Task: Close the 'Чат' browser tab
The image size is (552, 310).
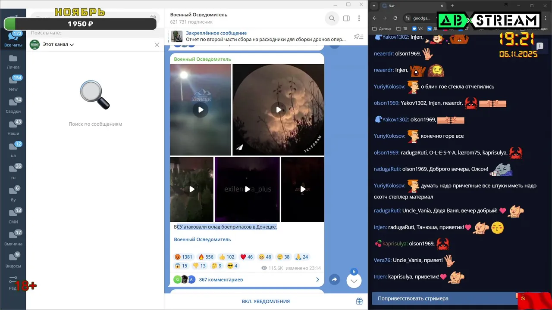Action: pyautogui.click(x=442, y=6)
